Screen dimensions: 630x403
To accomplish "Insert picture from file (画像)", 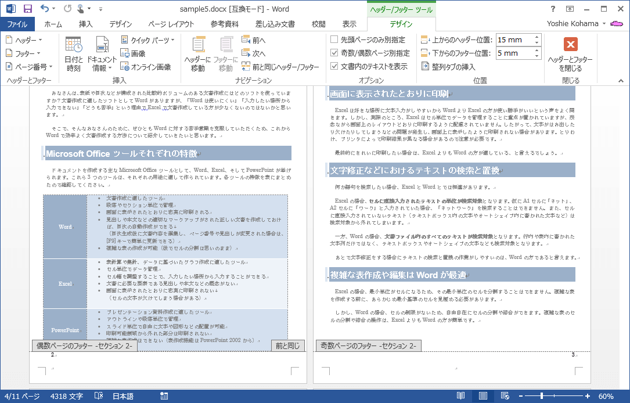I will pos(134,53).
